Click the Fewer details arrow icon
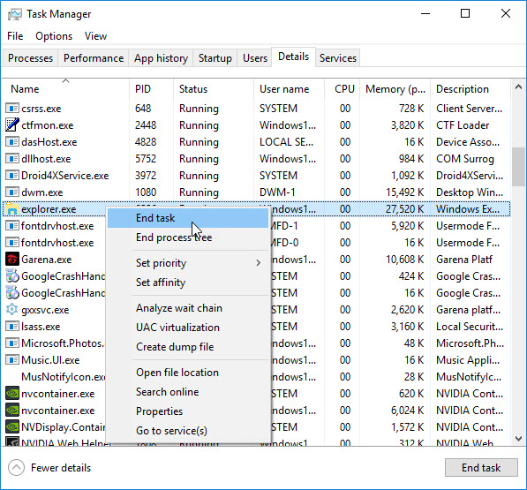527x490 pixels. point(16,468)
